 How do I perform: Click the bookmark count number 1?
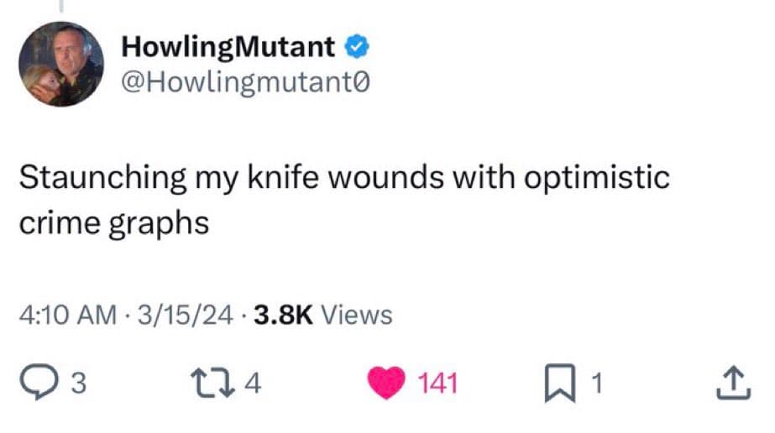tap(597, 384)
